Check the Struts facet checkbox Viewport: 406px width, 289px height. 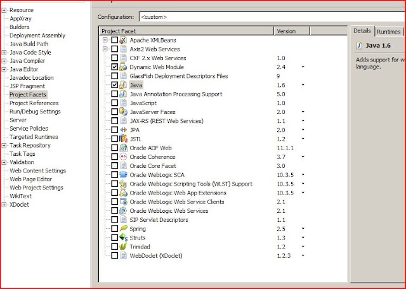[x=114, y=238]
